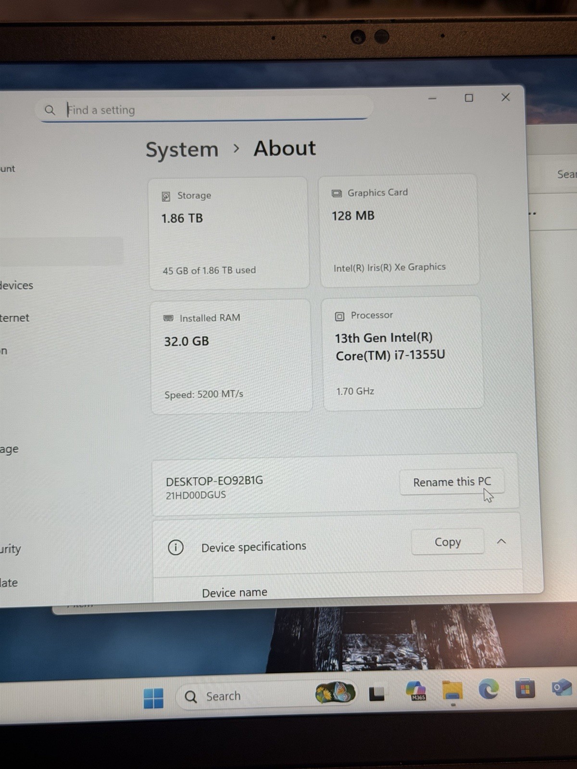This screenshot has width=577, height=769.
Task: Click the 128 MB graphics memory value
Action: (x=353, y=216)
